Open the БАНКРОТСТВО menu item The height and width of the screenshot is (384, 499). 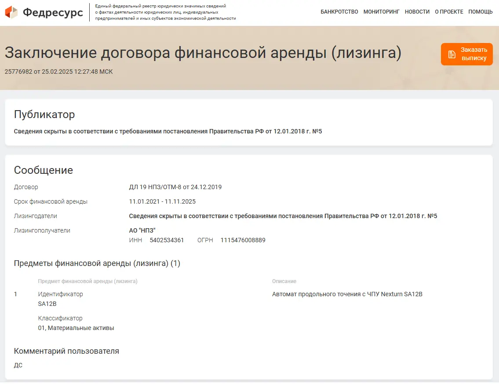339,12
